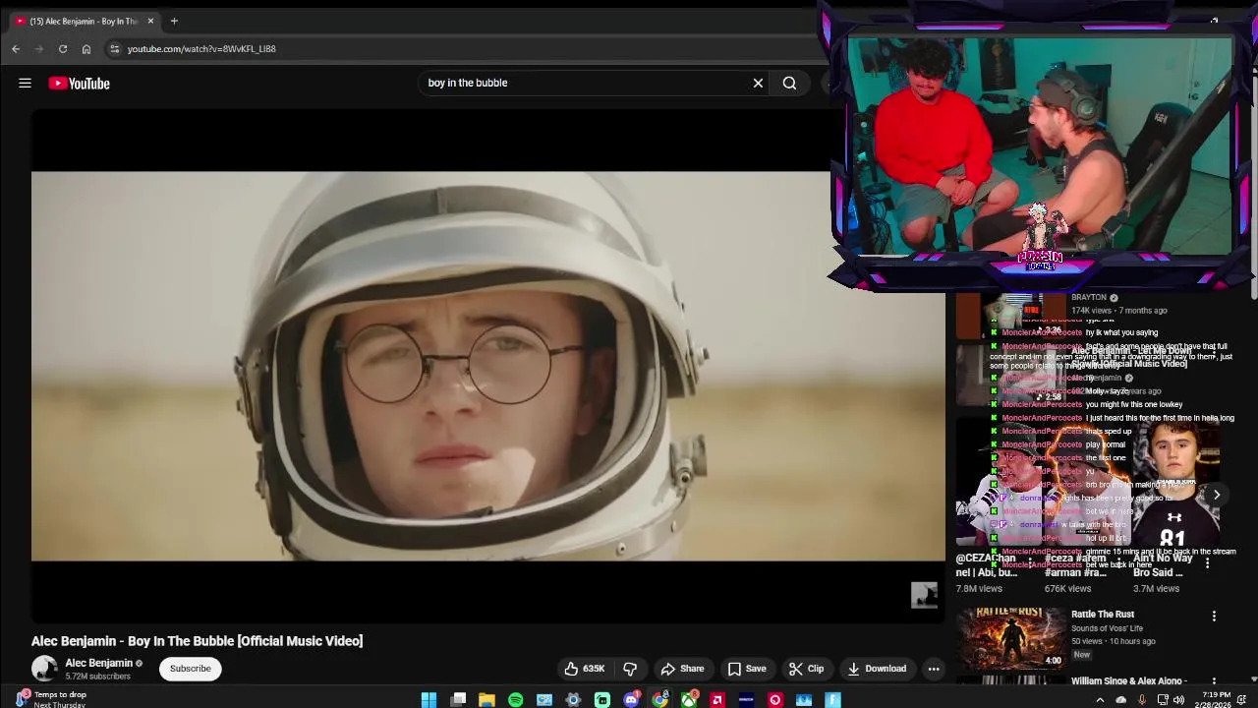This screenshot has width=1258, height=708.
Task: Click the magnifier search button
Action: (x=789, y=83)
